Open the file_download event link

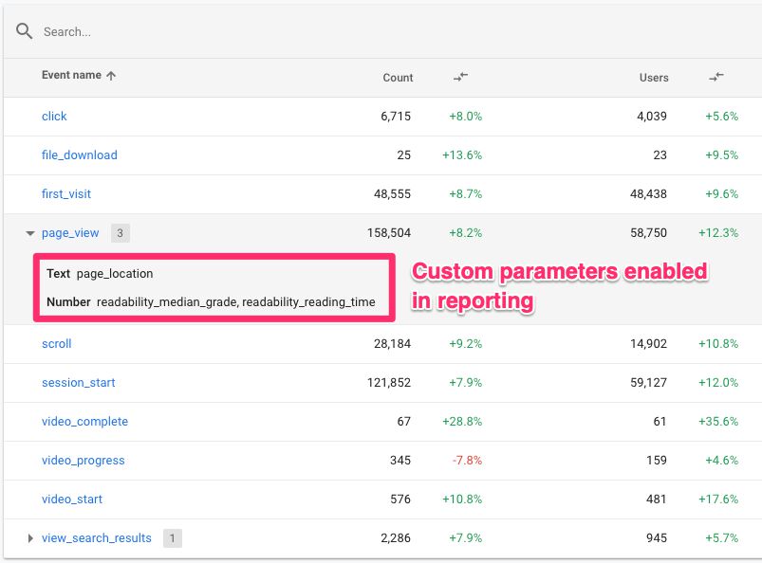80,155
